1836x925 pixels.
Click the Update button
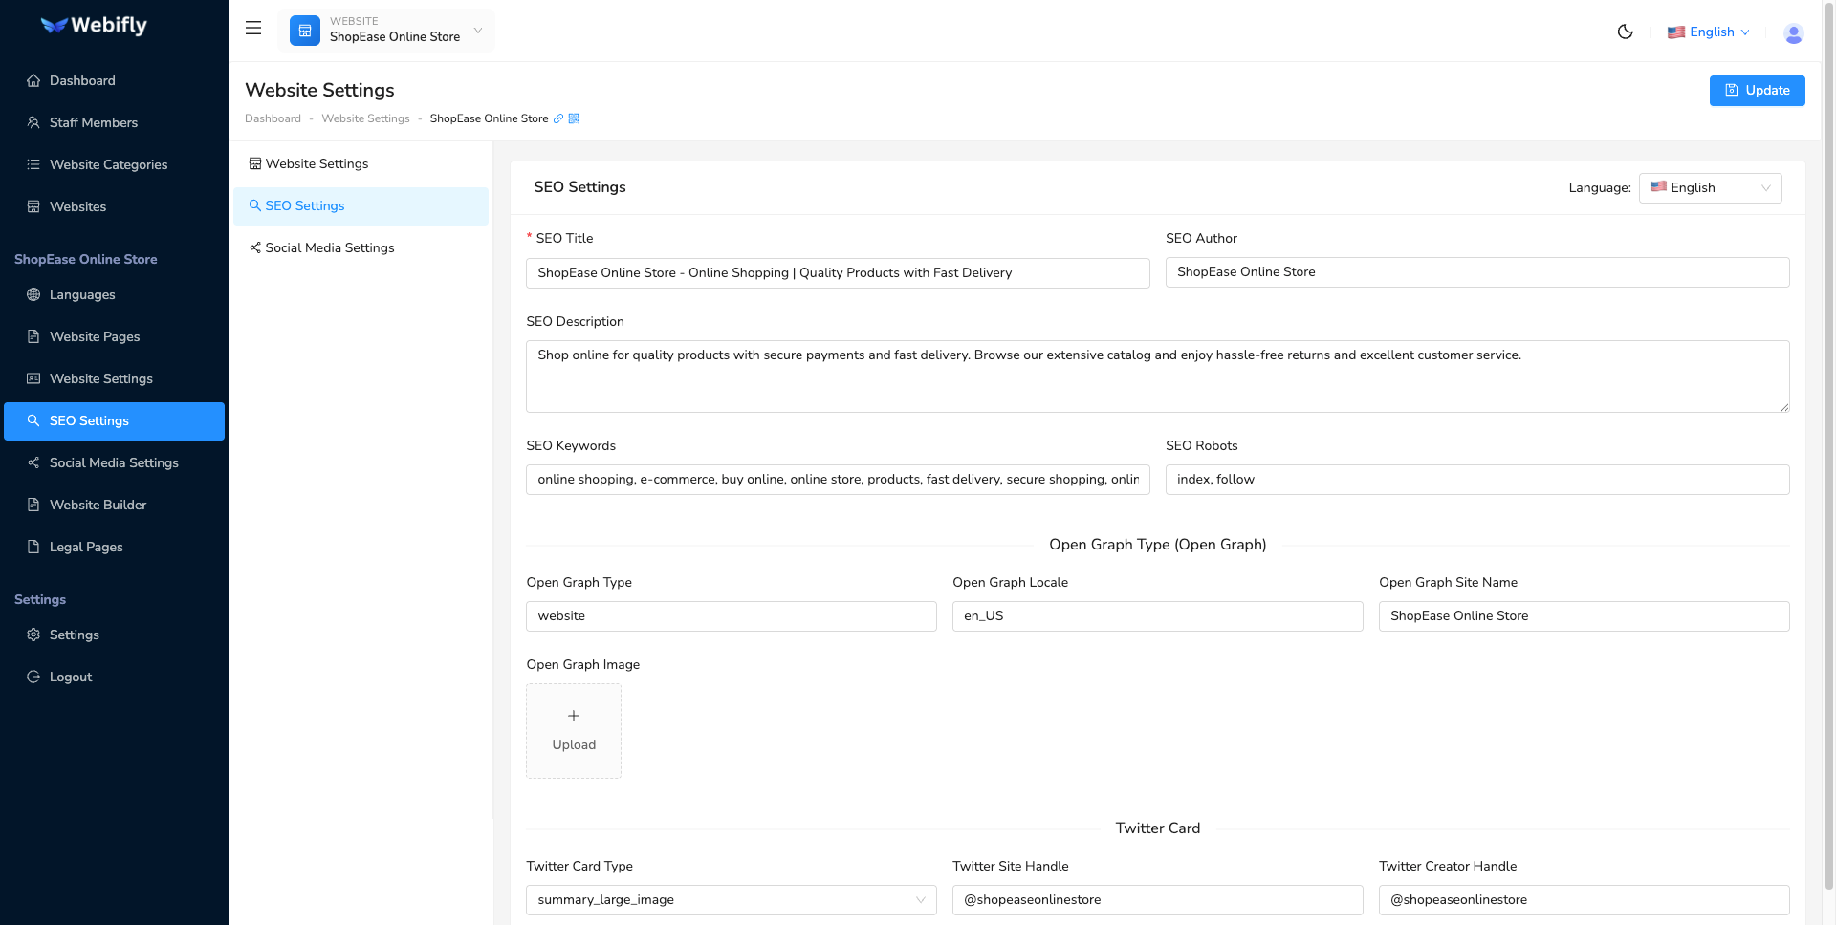[x=1757, y=90]
